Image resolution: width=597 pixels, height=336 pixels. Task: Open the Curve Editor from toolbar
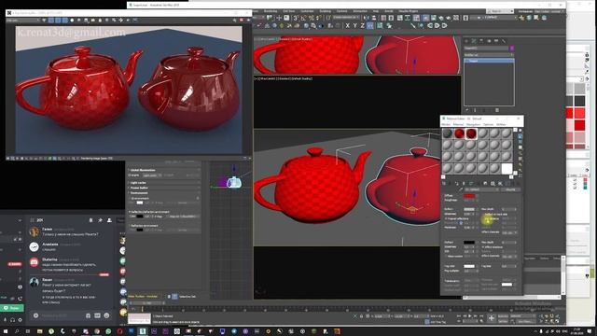tap(407, 18)
